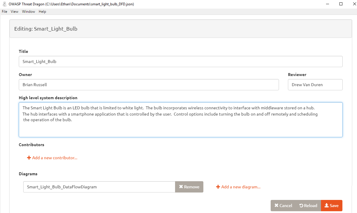Click into the Owner field
This screenshot has height=213, width=357.
[149, 85]
